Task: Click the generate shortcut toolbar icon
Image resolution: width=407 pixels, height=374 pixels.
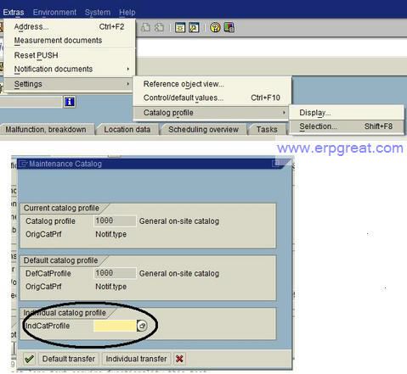Action: click(194, 27)
